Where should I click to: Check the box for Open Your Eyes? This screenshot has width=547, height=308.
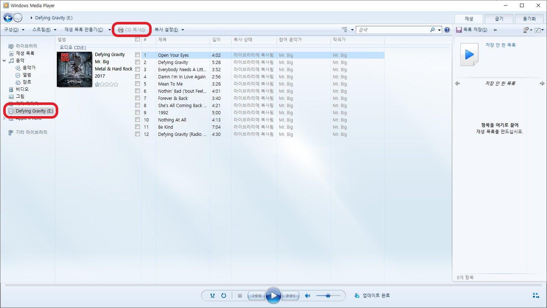tap(137, 55)
